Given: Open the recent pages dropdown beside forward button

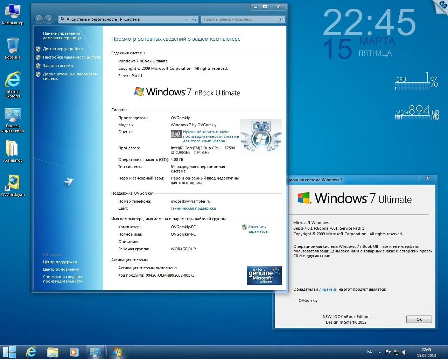Looking at the screenshot, I should 56,19.
